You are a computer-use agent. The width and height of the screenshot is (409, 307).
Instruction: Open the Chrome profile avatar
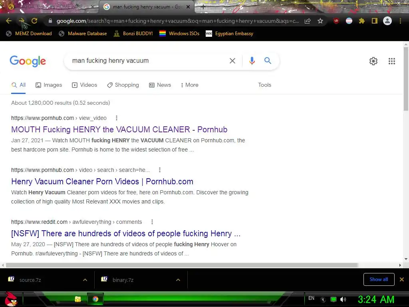pyautogui.click(x=387, y=21)
